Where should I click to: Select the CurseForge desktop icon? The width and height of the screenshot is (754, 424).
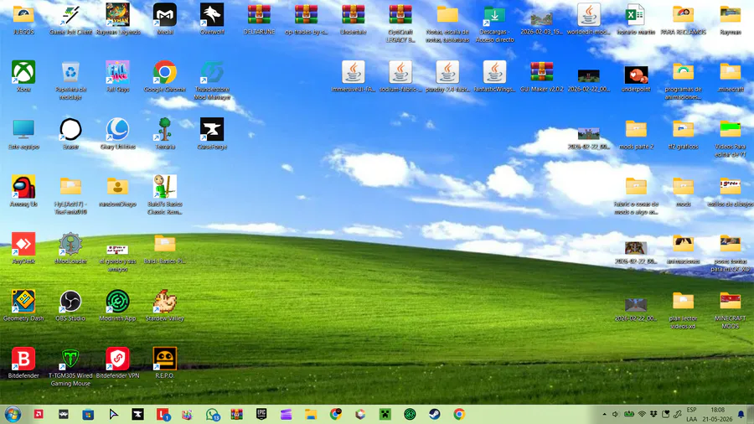(212, 134)
